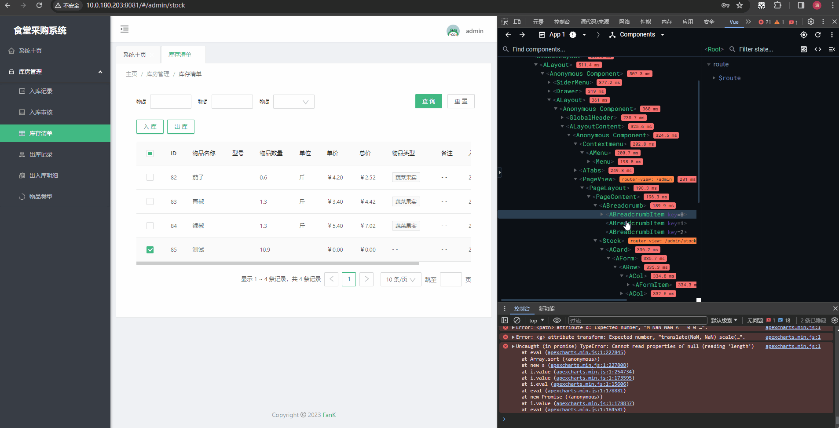
Task: Check the row for 青椒 (ID 83)
Action: (150, 201)
